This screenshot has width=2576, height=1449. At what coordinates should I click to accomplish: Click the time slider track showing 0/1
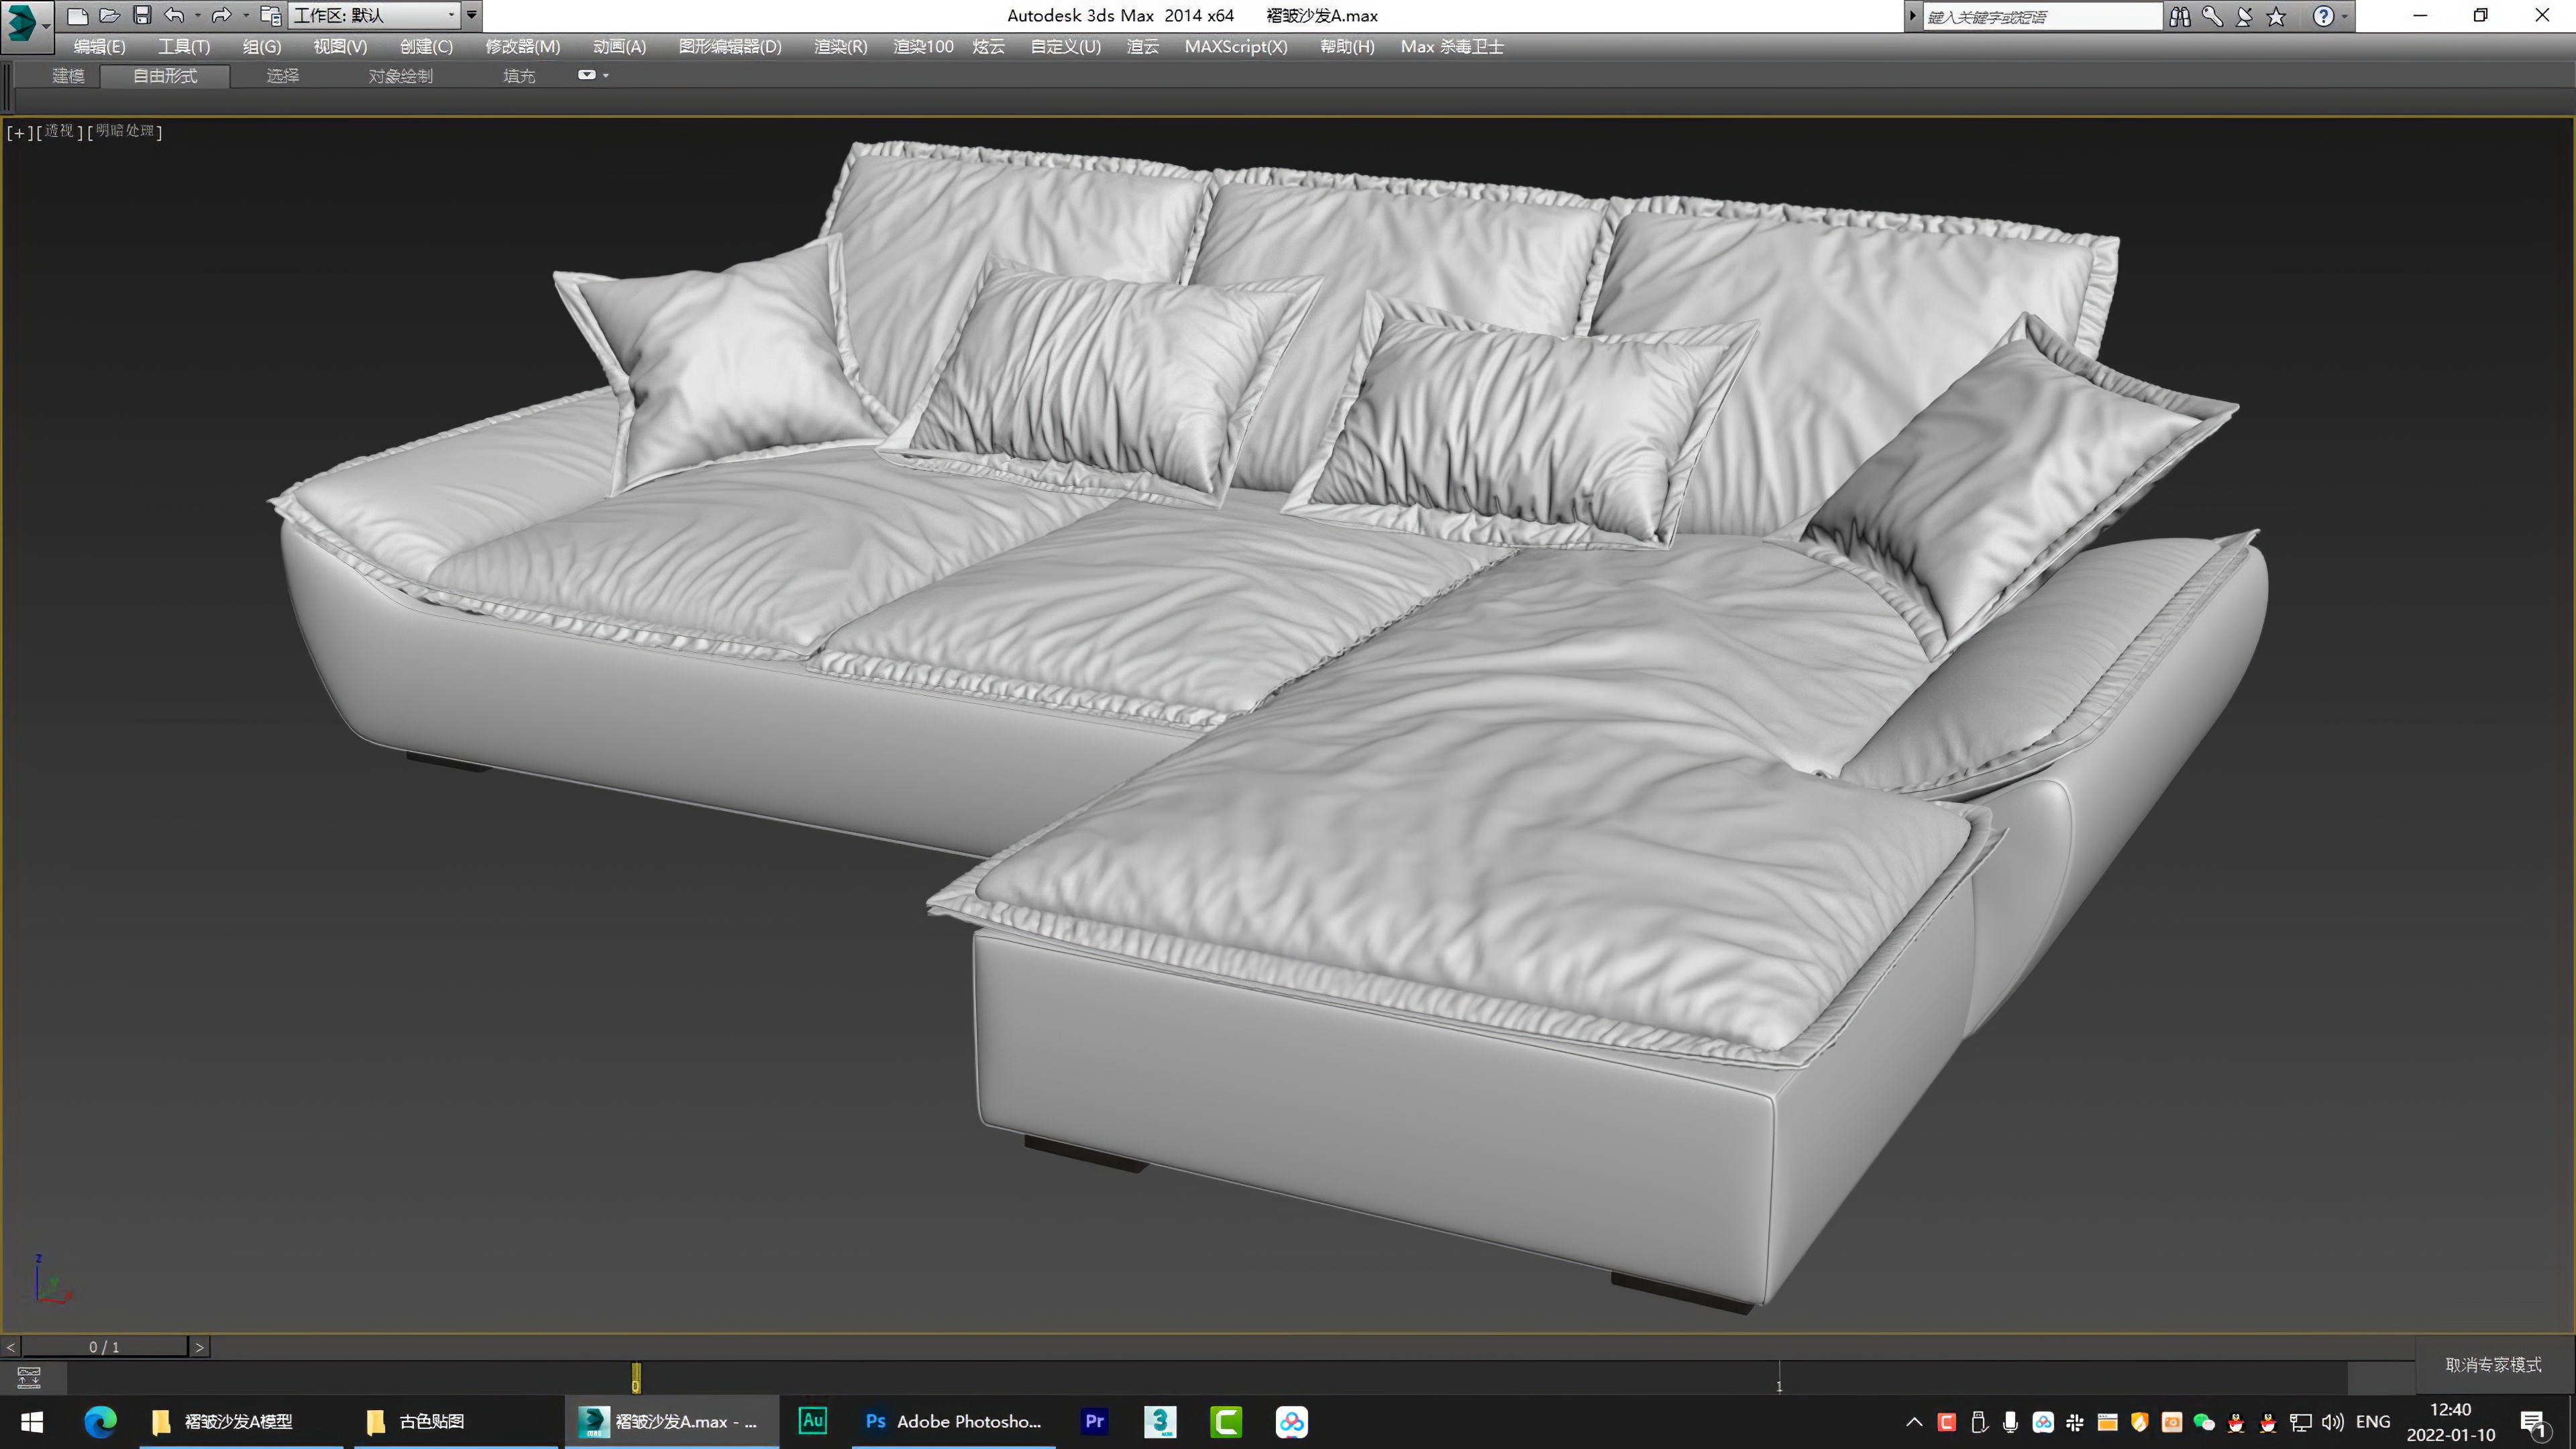point(104,1346)
